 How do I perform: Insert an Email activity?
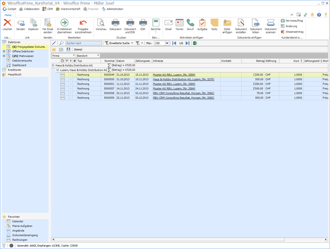(168, 25)
